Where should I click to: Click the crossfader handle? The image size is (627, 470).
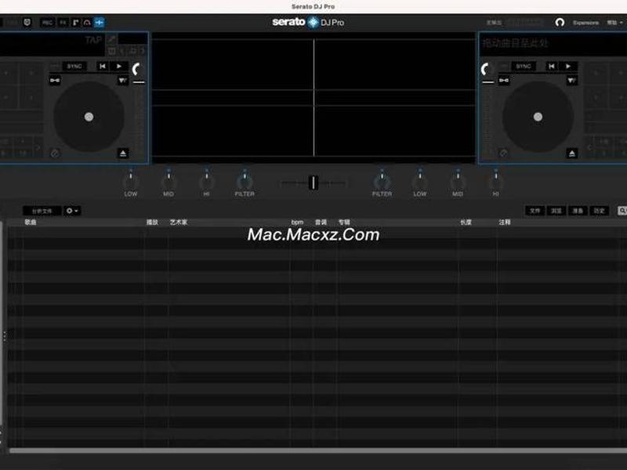pos(313,183)
